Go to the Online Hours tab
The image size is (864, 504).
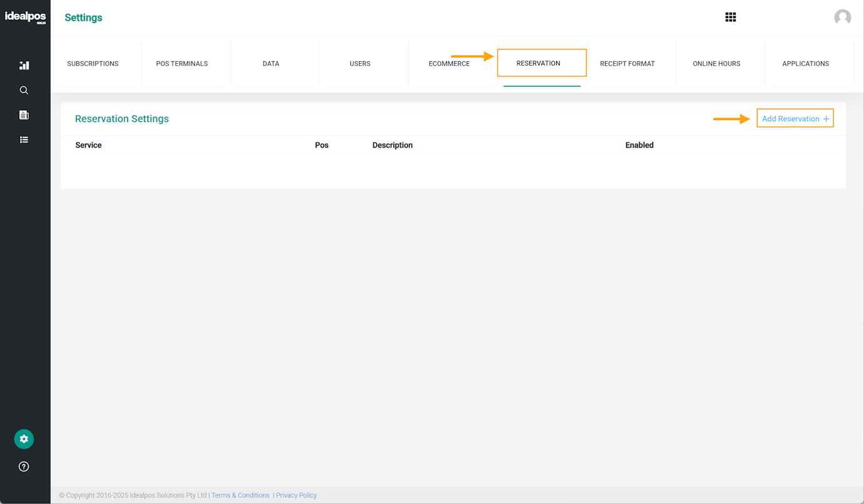[x=716, y=64]
